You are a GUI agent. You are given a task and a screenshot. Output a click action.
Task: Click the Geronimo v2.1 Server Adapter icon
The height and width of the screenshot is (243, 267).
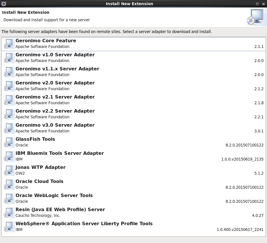click(9, 100)
